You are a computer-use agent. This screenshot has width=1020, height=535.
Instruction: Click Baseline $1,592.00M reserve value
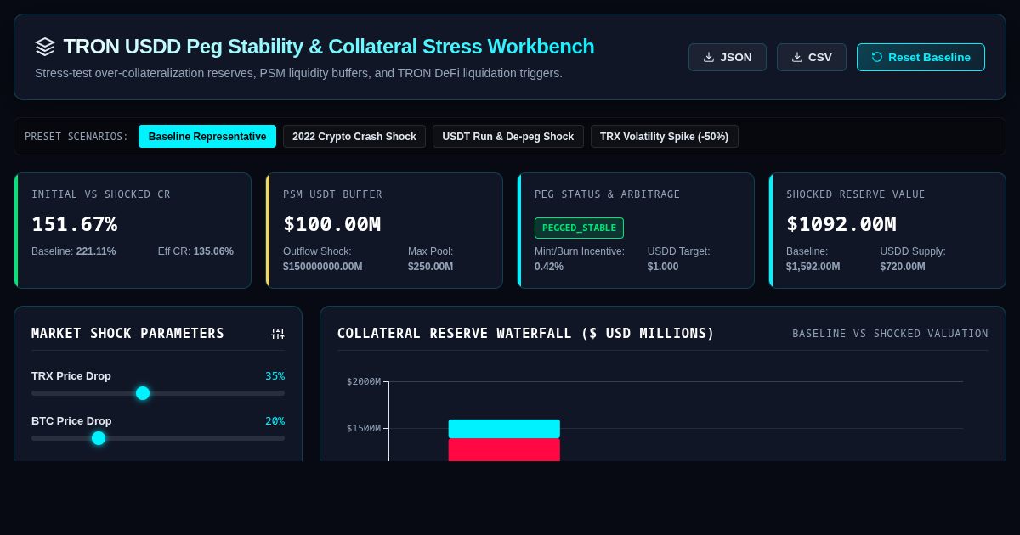pyautogui.click(x=813, y=267)
